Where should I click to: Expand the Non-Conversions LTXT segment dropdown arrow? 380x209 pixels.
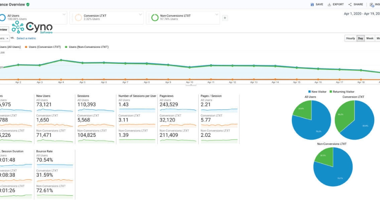pos(217,14)
